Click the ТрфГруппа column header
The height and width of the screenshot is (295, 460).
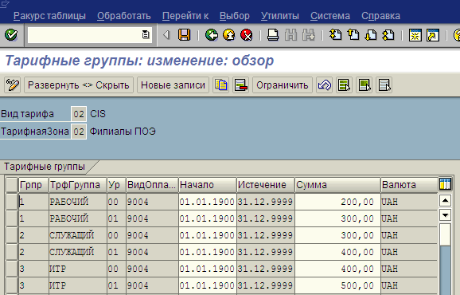coord(78,185)
